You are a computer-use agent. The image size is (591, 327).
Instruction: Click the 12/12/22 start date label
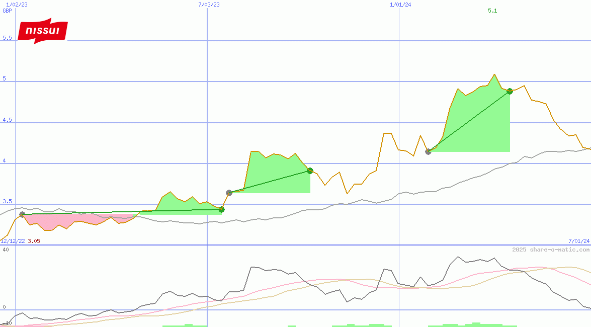(13, 241)
